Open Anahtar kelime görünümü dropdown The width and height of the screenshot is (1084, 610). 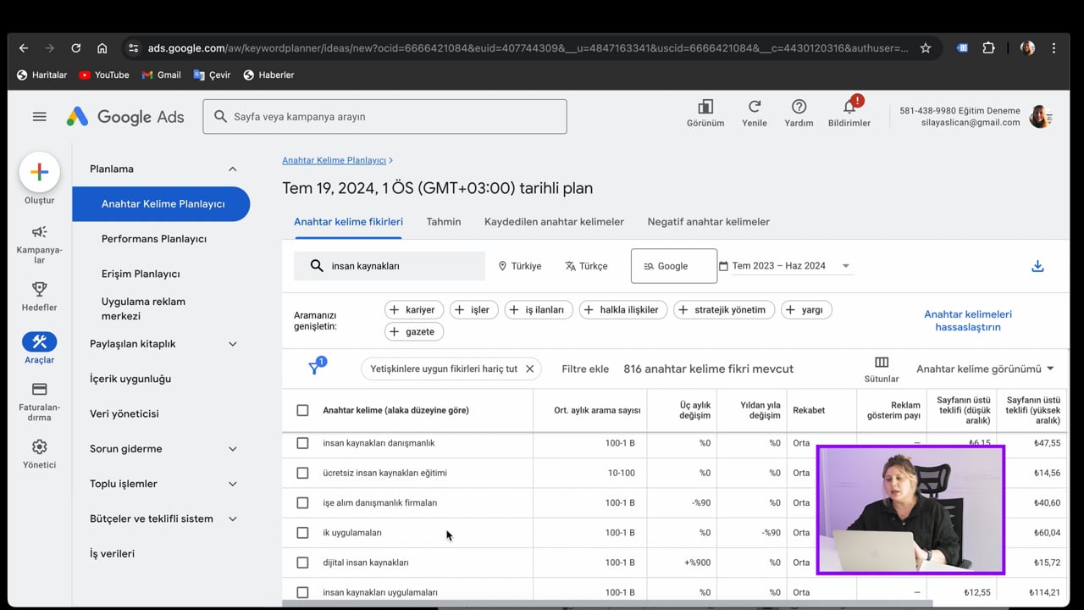click(985, 369)
